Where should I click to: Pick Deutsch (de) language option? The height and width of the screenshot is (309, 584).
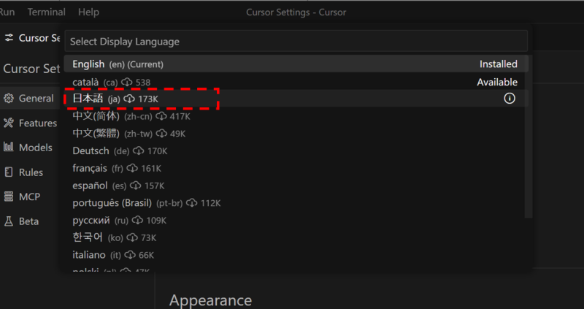[x=296, y=151]
